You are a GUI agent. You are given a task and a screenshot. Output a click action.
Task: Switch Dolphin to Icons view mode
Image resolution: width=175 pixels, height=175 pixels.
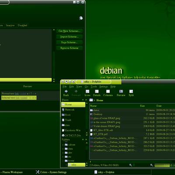pos(87,93)
